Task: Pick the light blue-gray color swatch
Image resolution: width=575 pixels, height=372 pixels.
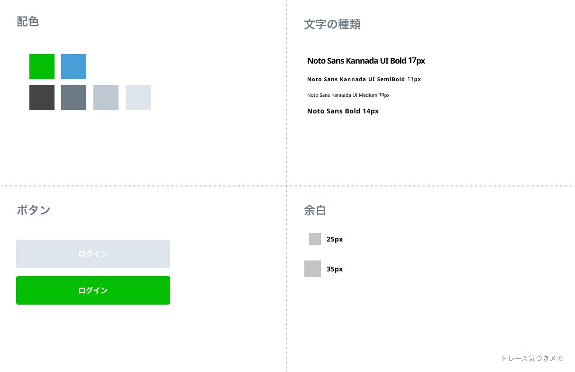Action: [x=106, y=97]
